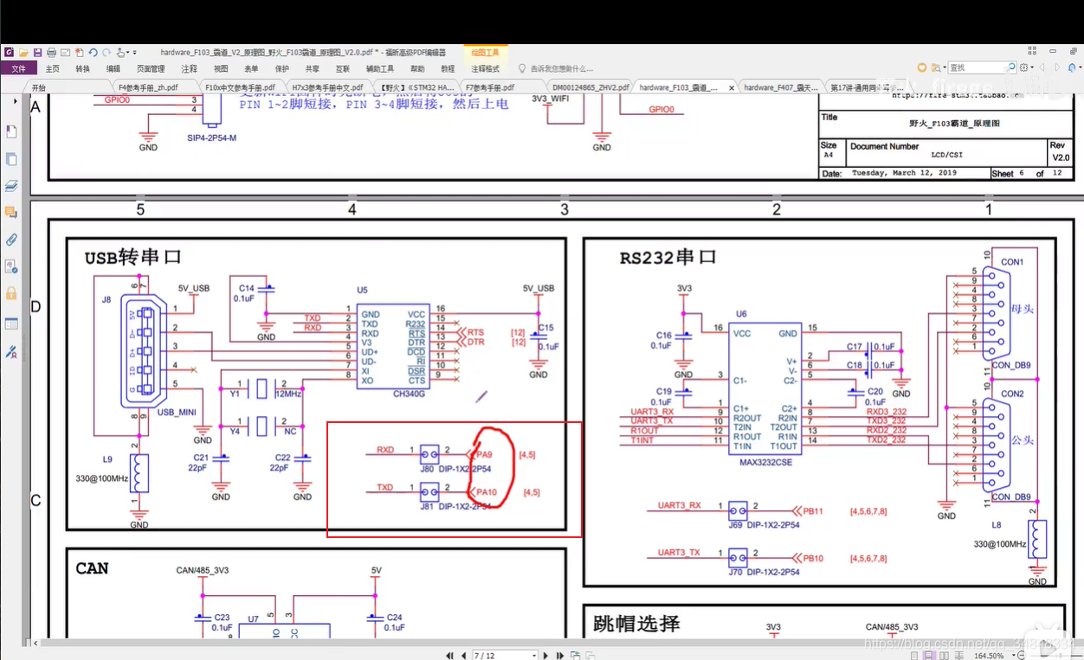Image resolution: width=1084 pixels, height=660 pixels.
Task: Open the 保护 ribbon tab
Action: pyautogui.click(x=282, y=69)
